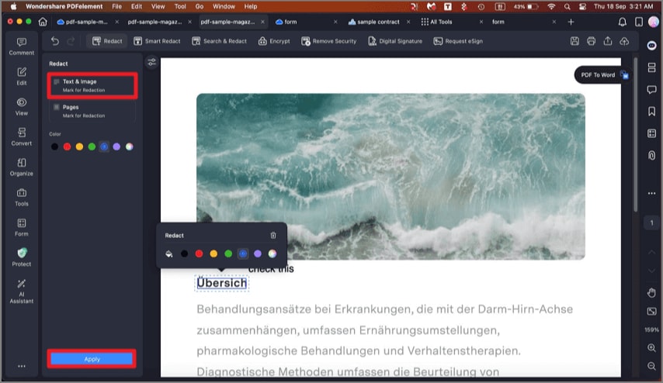This screenshot has width=663, height=383.
Task: Zoom out of the document
Action: tap(651, 366)
